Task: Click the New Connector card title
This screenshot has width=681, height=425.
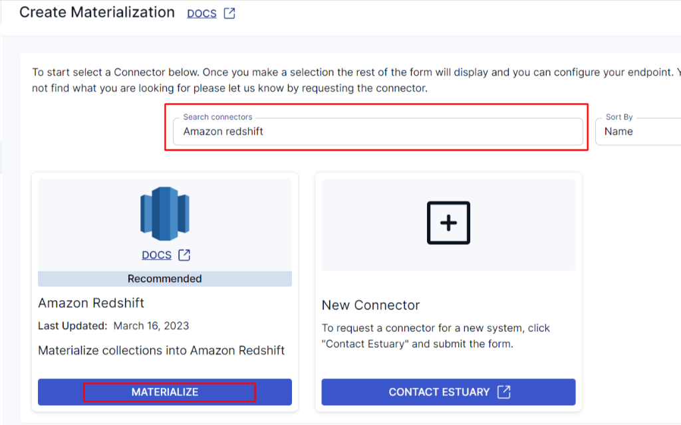Action: (x=370, y=305)
